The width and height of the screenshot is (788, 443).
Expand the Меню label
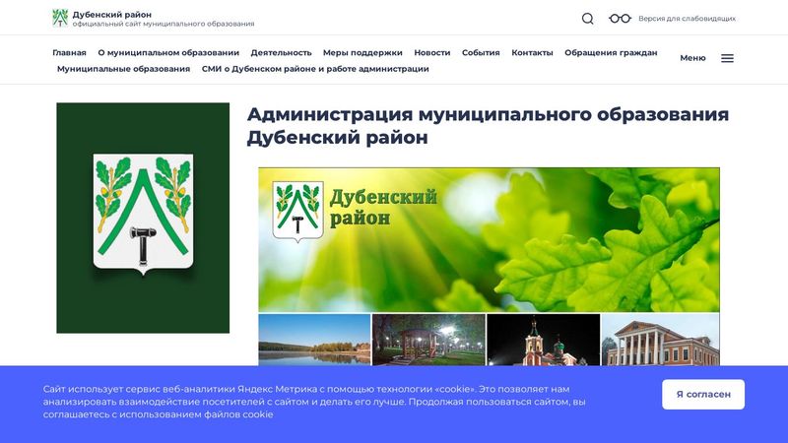pyautogui.click(x=692, y=58)
